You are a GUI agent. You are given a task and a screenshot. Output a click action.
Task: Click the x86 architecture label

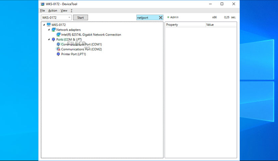[x=214, y=17]
